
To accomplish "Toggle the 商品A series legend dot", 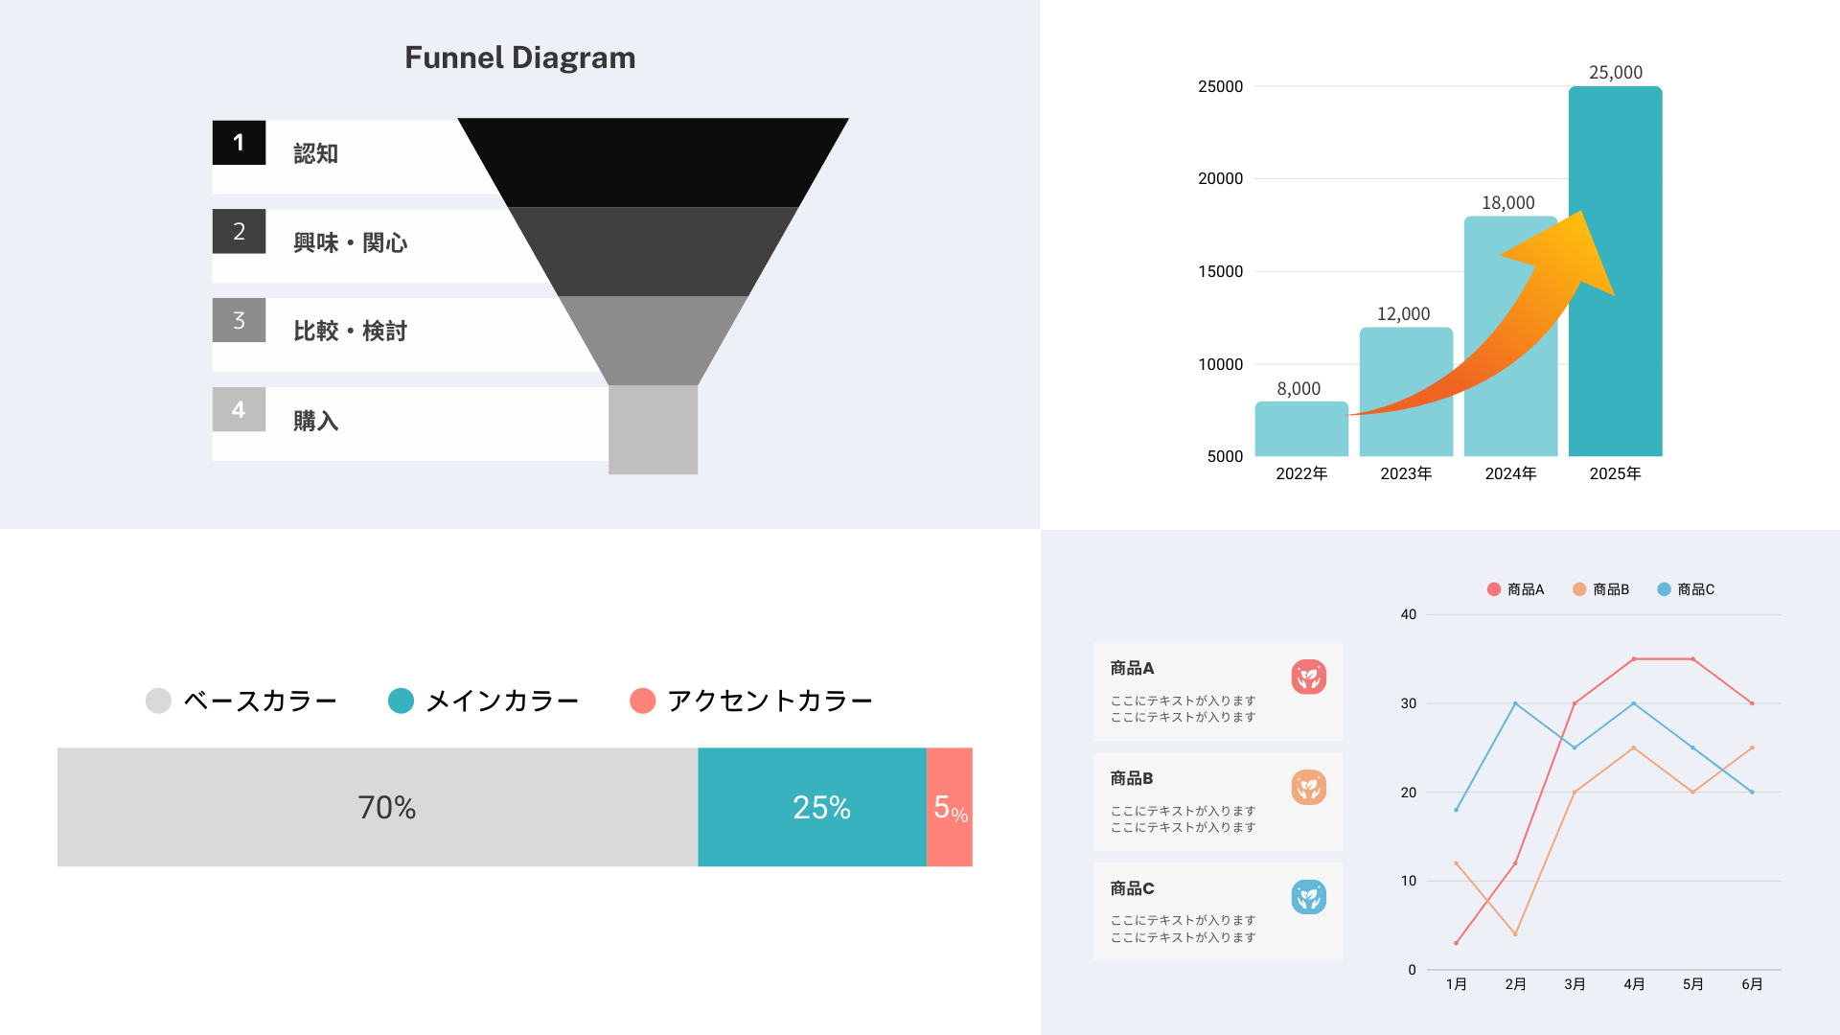I will [1493, 589].
